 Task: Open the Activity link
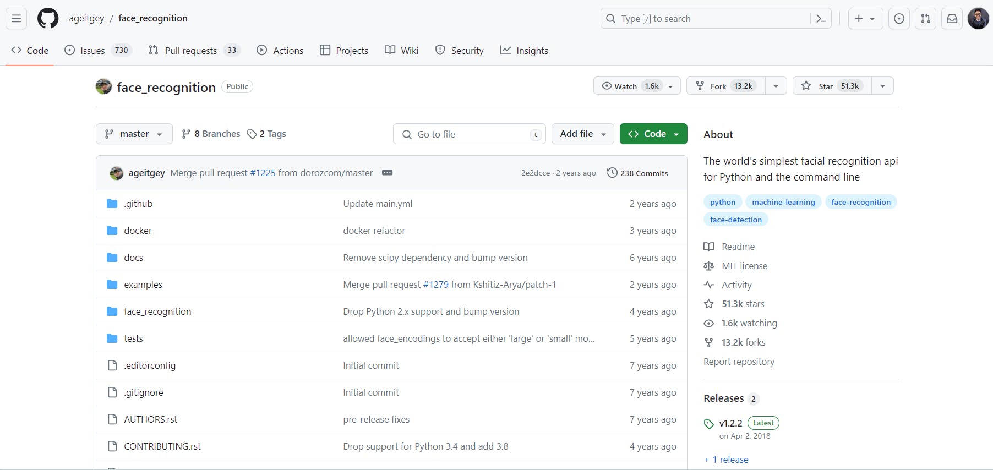coord(728,285)
